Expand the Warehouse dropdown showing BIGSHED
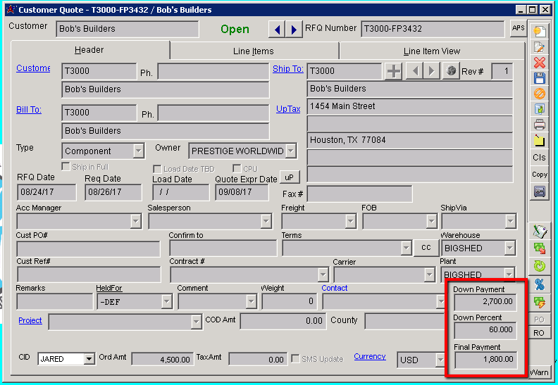 [x=509, y=248]
